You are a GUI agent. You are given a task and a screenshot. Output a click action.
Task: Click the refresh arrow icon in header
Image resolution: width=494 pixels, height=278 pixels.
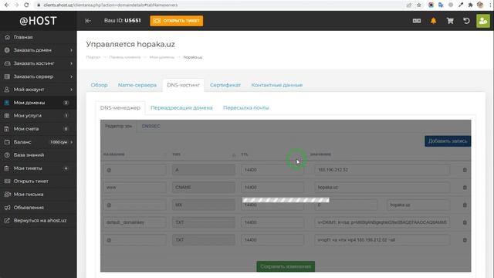(466, 21)
